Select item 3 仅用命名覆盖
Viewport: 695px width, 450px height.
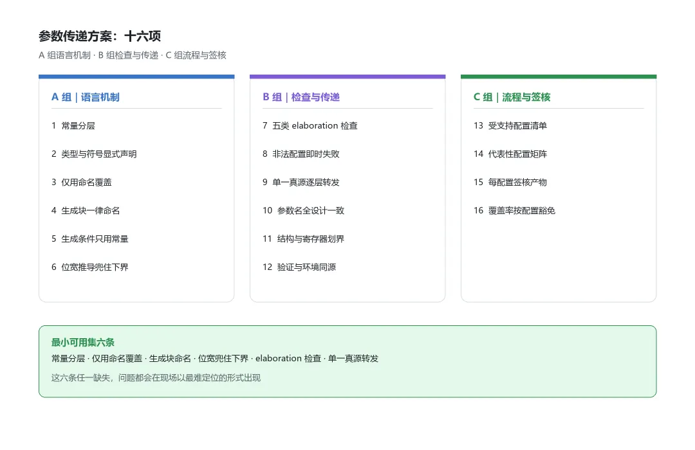pyautogui.click(x=82, y=183)
